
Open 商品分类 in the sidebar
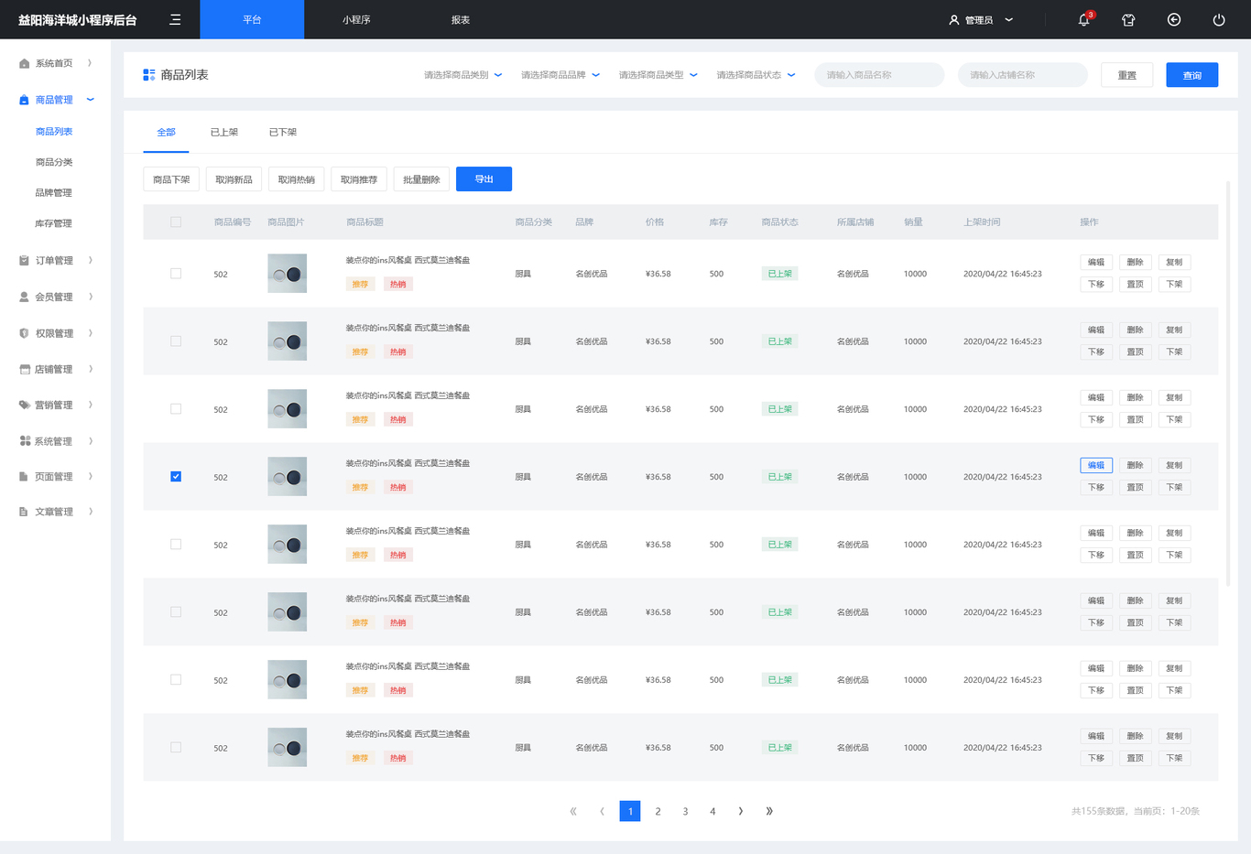tap(54, 162)
